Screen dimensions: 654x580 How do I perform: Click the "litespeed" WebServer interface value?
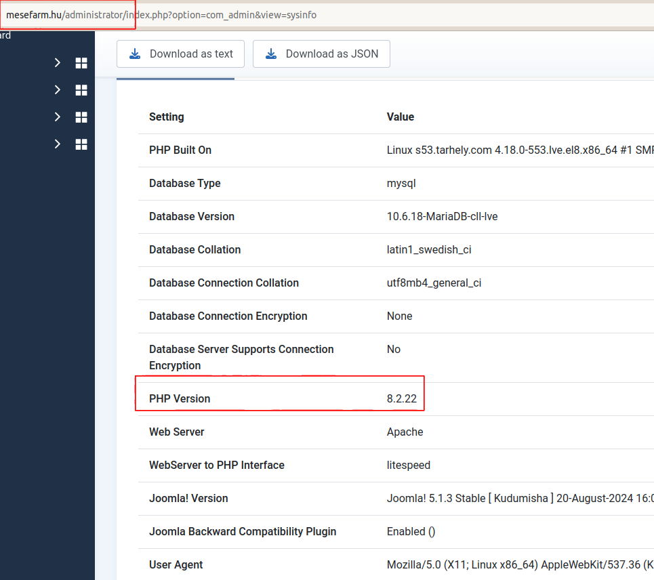pos(409,465)
